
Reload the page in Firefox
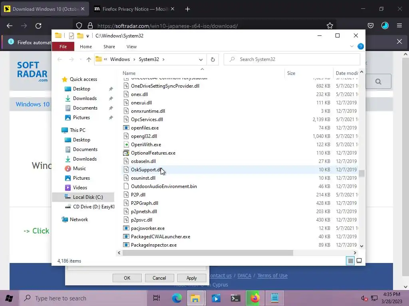[x=38, y=26]
